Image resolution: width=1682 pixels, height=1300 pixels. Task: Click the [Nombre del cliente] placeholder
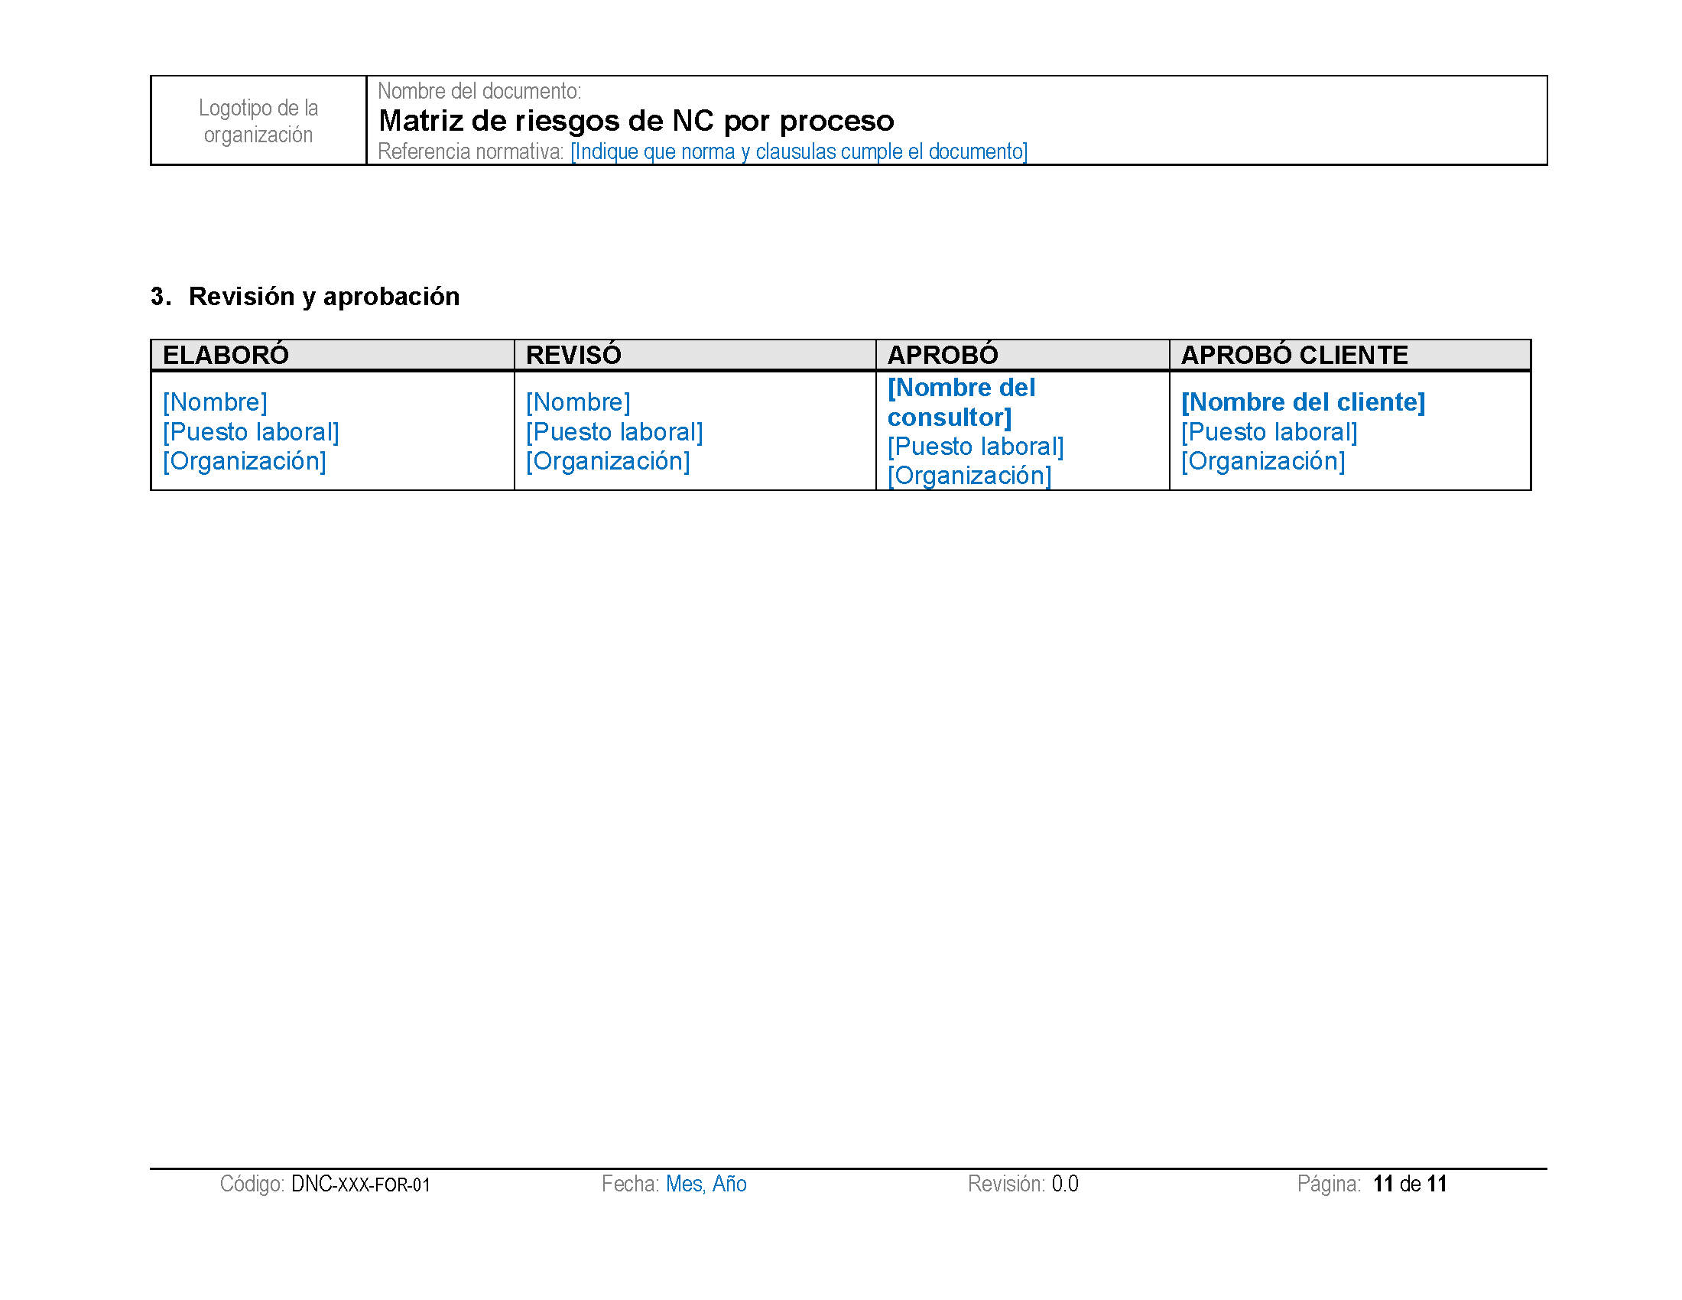pos(1303,402)
